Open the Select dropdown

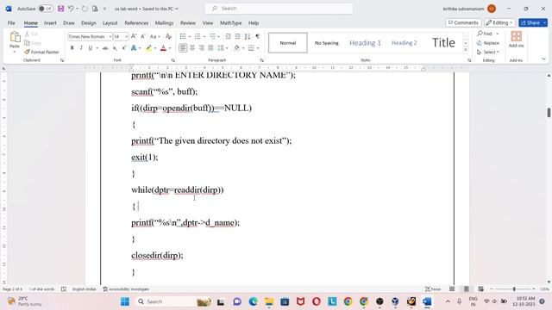[x=487, y=52]
